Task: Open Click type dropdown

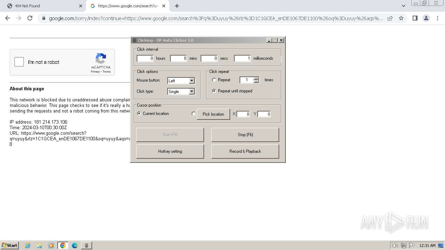Action: coord(181,91)
